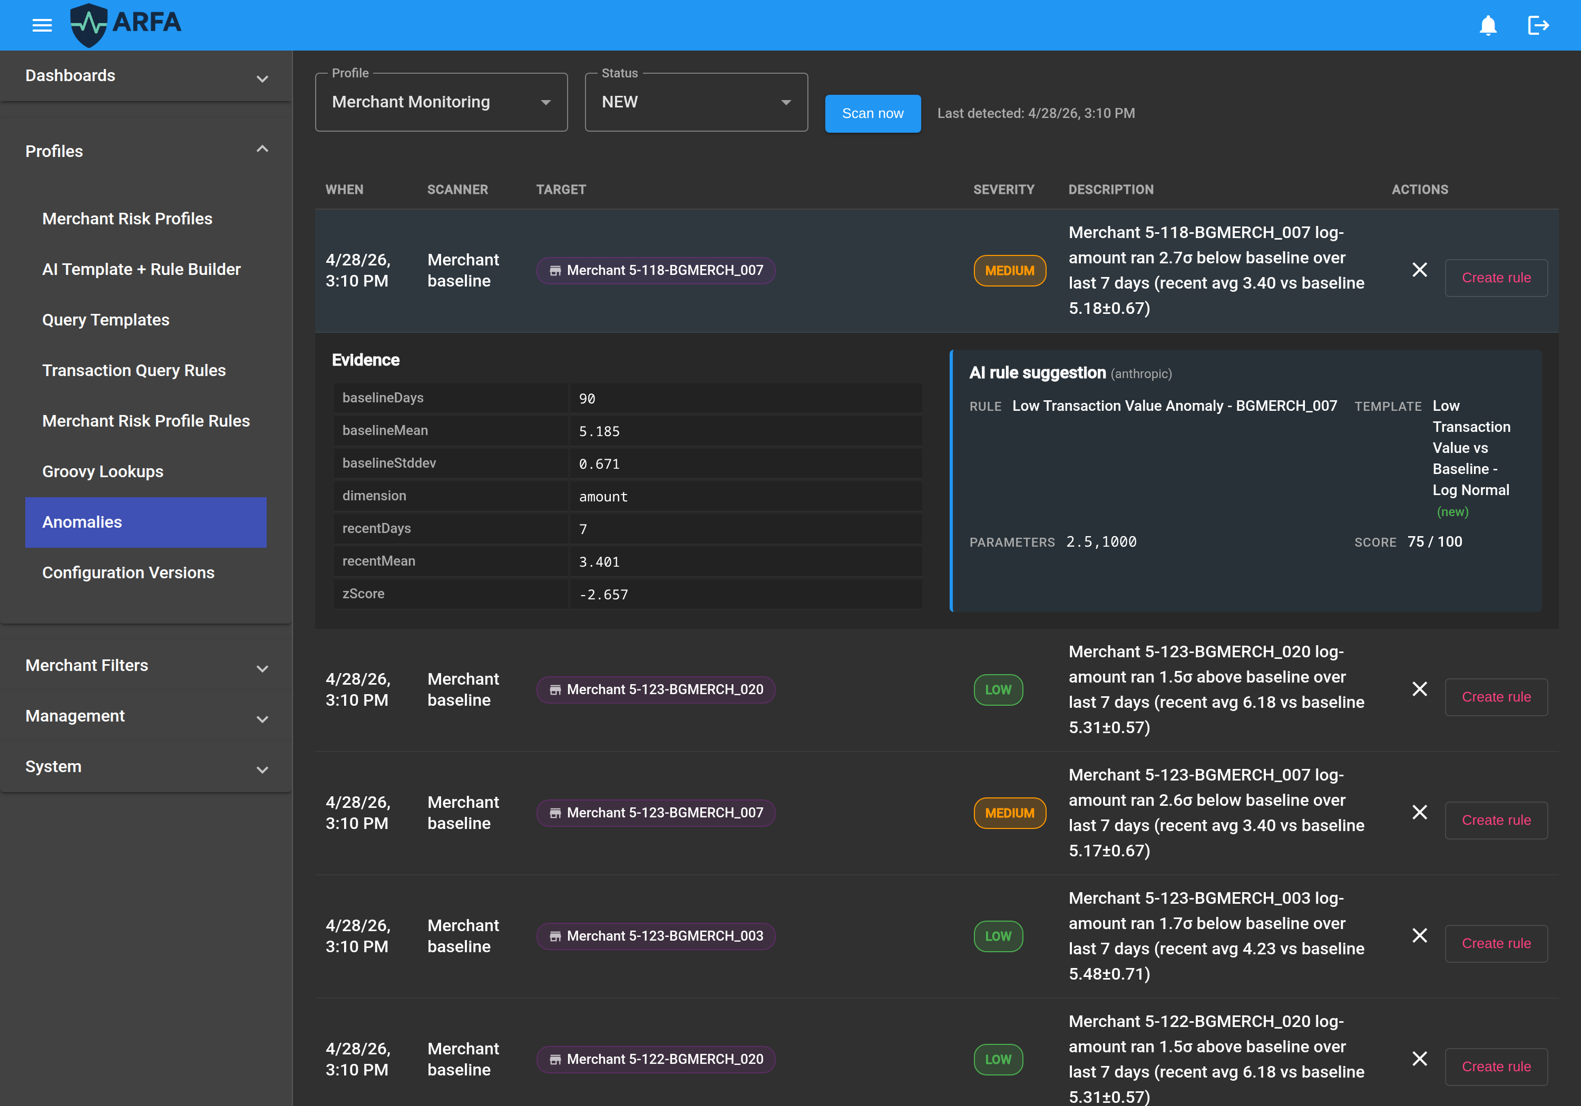
Task: Open AI Template + Rule Builder
Action: coord(146,269)
